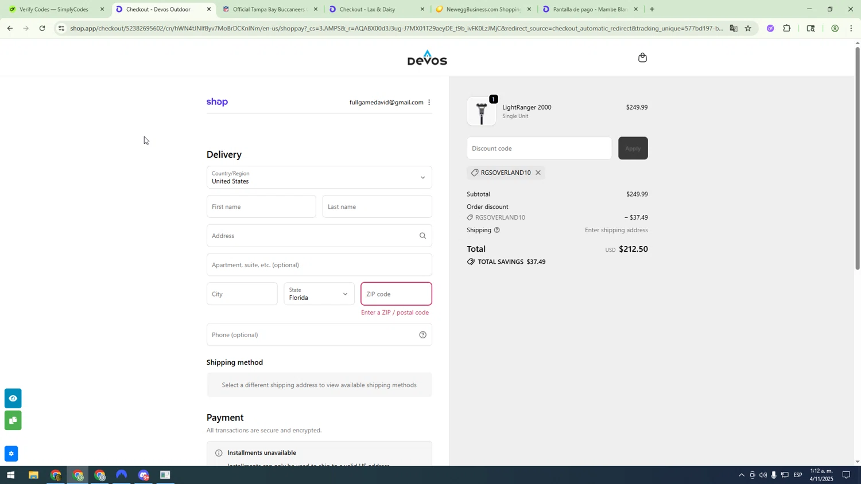Go back to previous page

(x=10, y=28)
